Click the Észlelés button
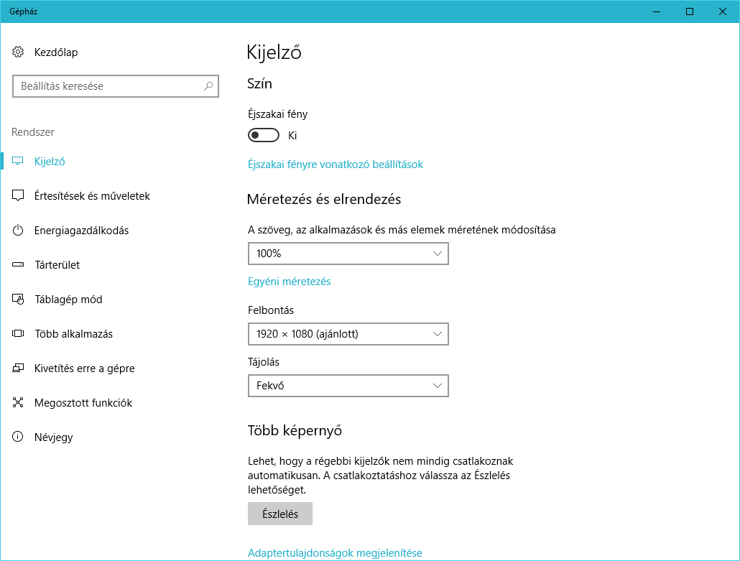740x561 pixels. 280,514
